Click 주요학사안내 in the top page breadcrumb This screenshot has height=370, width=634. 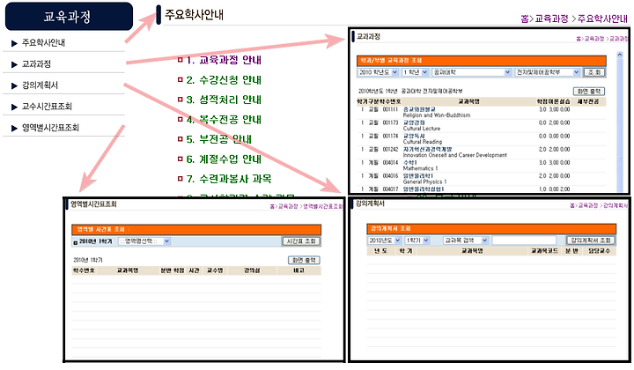(602, 18)
